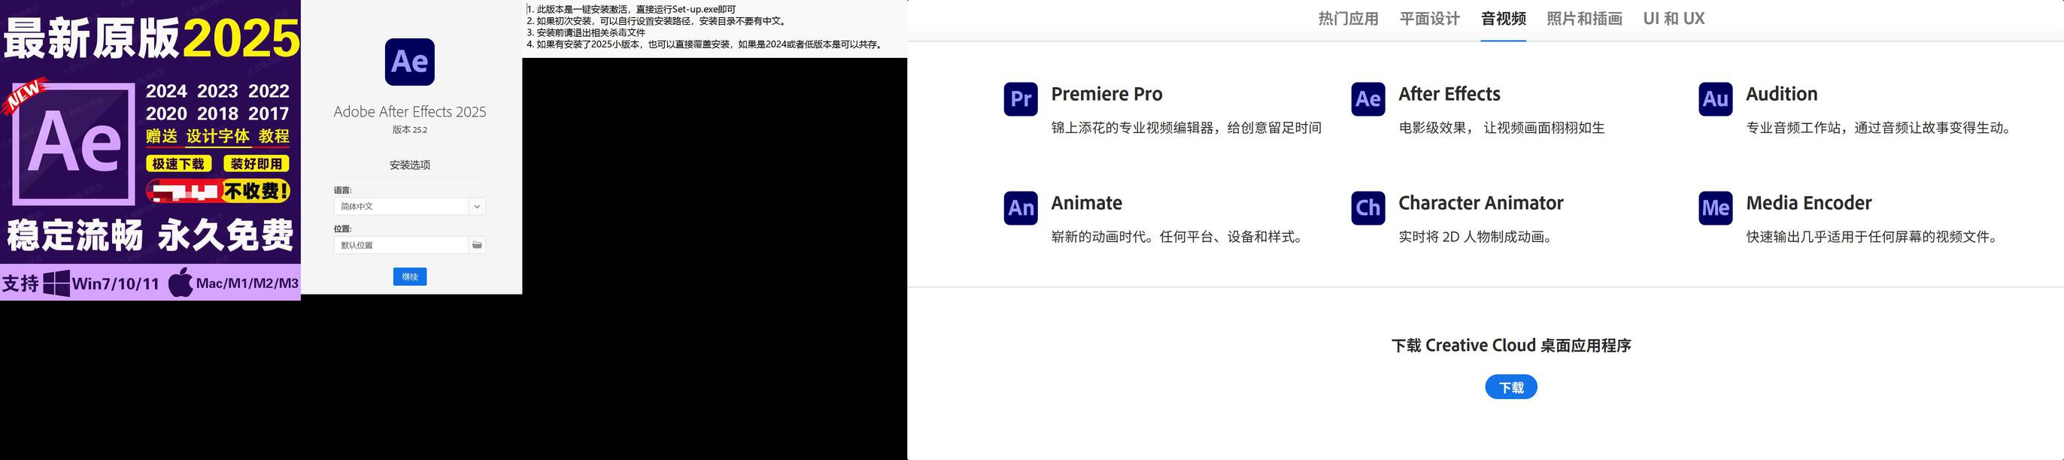Click the Audition Au icon

1716,99
